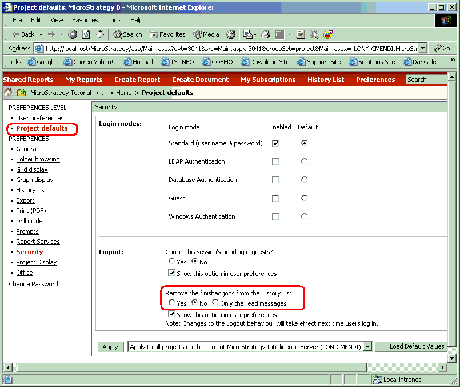The image size is (460, 387).
Task: Open the Edit button dropdown arrow
Action: coord(290,34)
